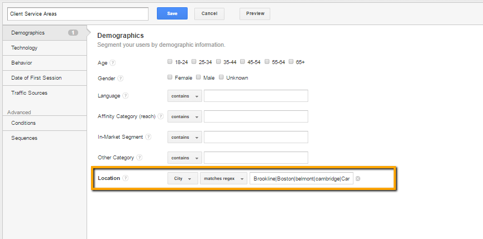The width and height of the screenshot is (483, 239).
Task: Open the Traffic Sources section
Action: pos(45,93)
